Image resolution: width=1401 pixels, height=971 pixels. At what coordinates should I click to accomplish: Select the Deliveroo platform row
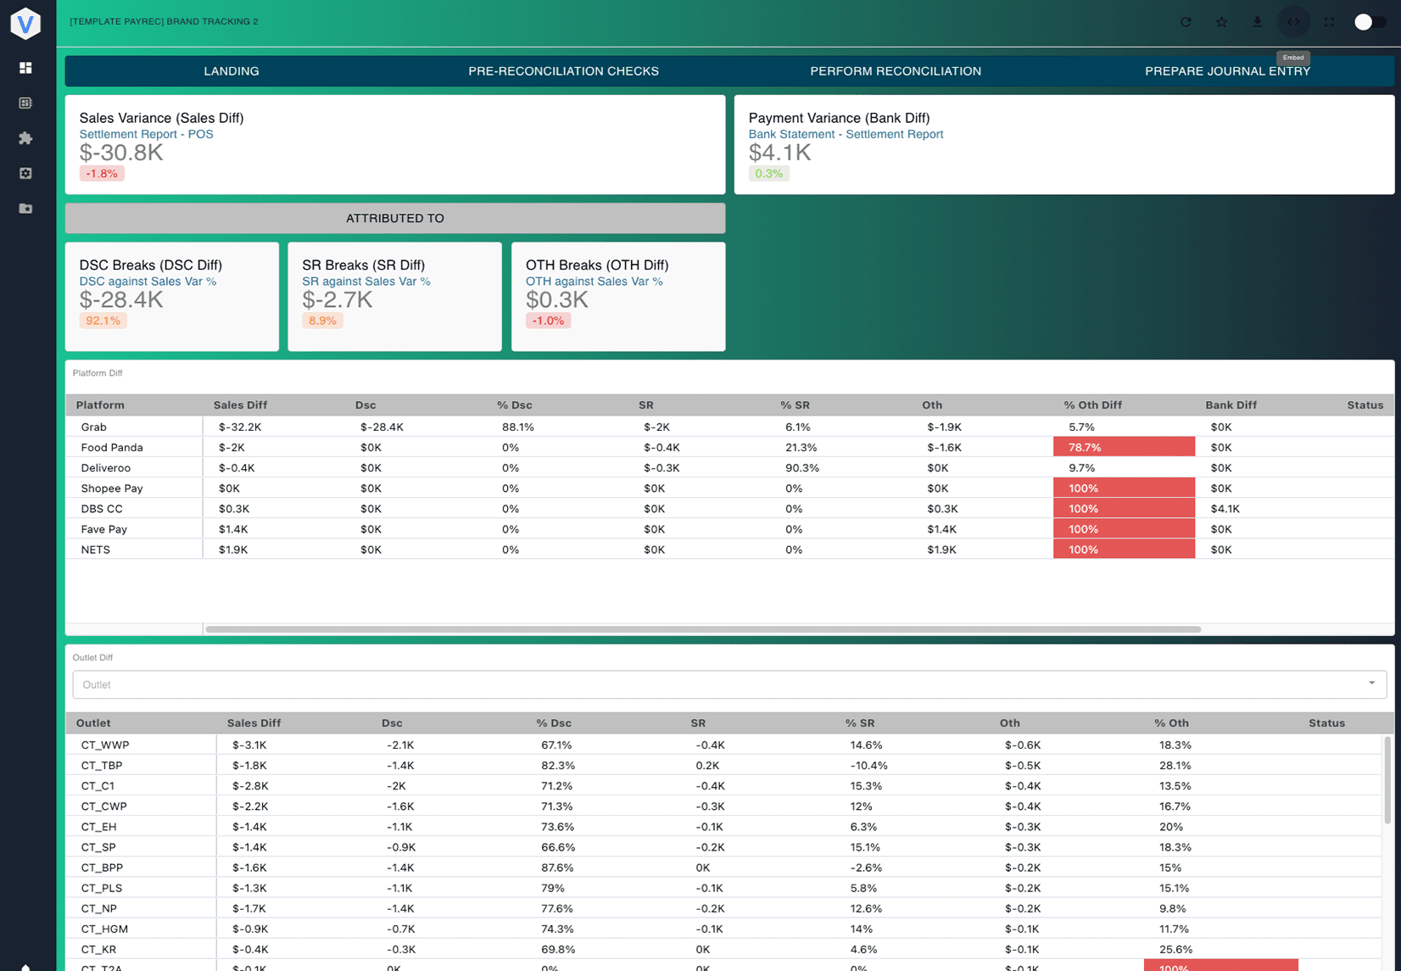729,467
